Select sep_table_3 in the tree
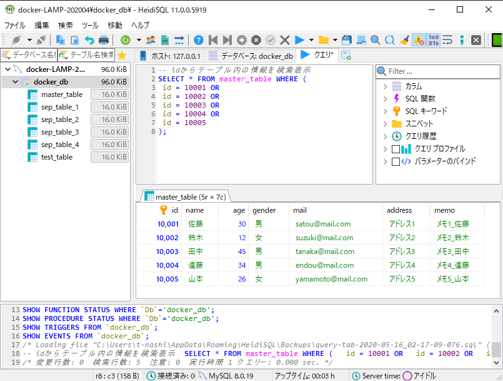The width and height of the screenshot is (503, 381). [60, 132]
